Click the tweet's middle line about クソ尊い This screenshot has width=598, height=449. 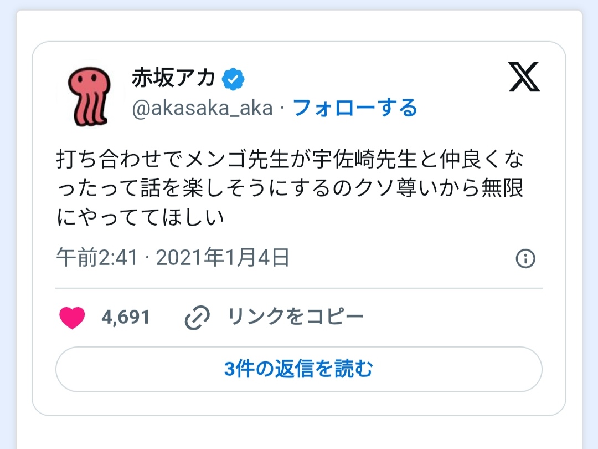coord(290,189)
